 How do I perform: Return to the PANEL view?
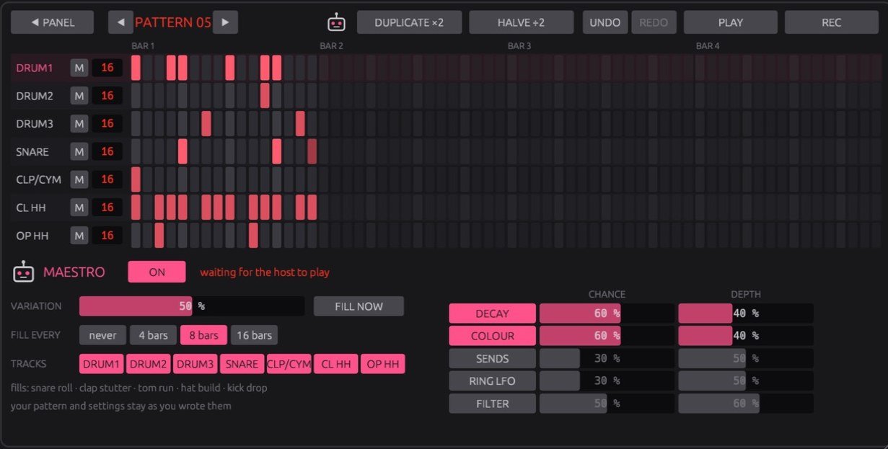point(52,22)
